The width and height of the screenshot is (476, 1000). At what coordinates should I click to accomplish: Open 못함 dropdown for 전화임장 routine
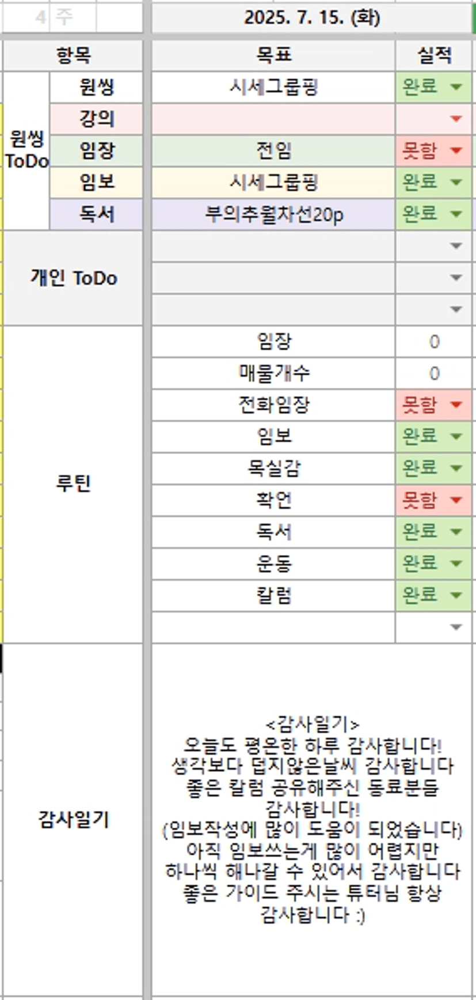456,404
